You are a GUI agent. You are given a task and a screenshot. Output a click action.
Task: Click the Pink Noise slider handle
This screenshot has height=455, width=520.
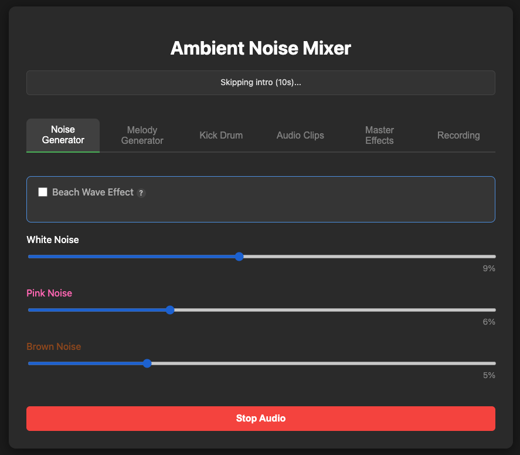170,310
